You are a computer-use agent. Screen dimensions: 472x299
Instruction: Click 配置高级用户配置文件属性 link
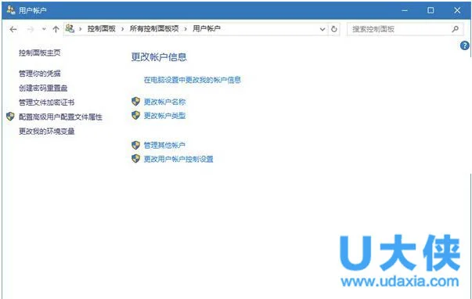pos(60,117)
